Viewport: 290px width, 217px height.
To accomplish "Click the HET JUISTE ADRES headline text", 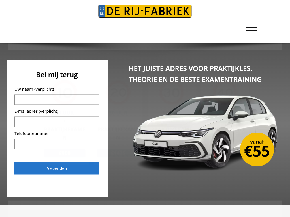I will pyautogui.click(x=191, y=69).
